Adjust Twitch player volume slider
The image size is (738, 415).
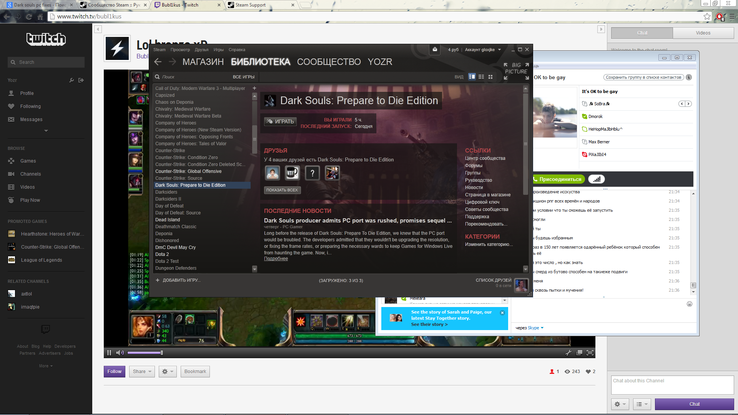[145, 353]
